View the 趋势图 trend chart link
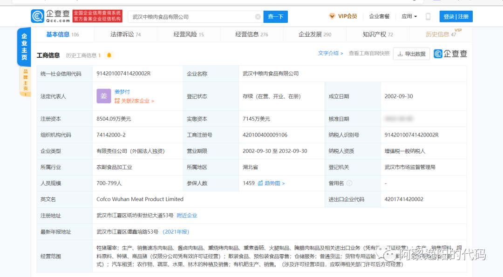The image size is (503, 277). pos(272,183)
